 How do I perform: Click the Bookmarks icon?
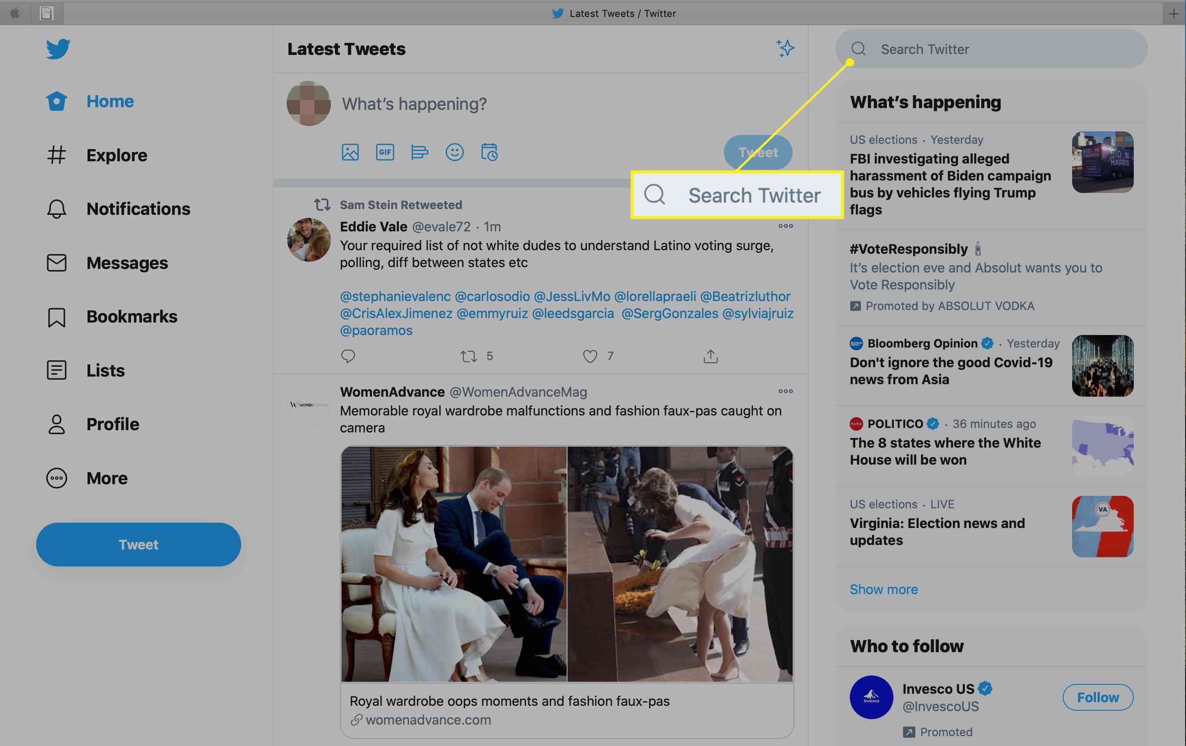[56, 316]
